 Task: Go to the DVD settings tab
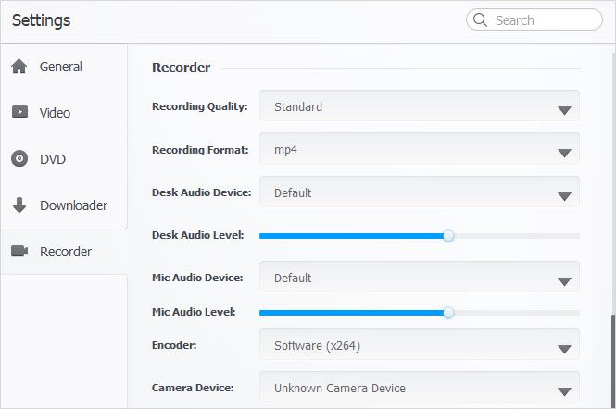pyautogui.click(x=52, y=159)
